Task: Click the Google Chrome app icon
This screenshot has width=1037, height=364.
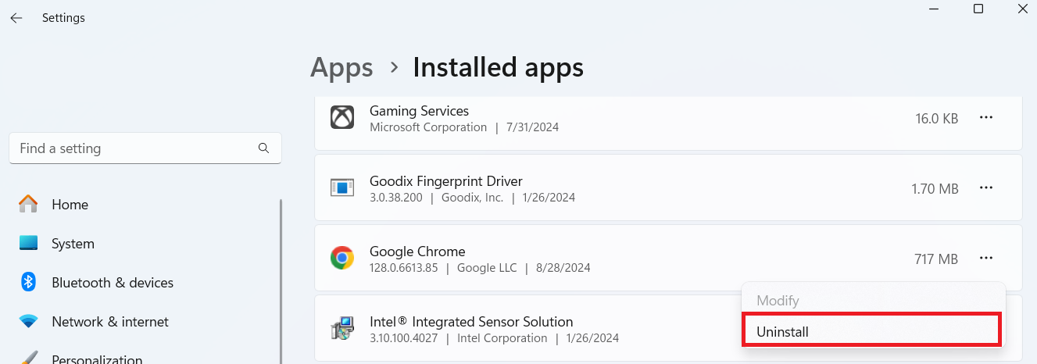Action: click(x=342, y=259)
